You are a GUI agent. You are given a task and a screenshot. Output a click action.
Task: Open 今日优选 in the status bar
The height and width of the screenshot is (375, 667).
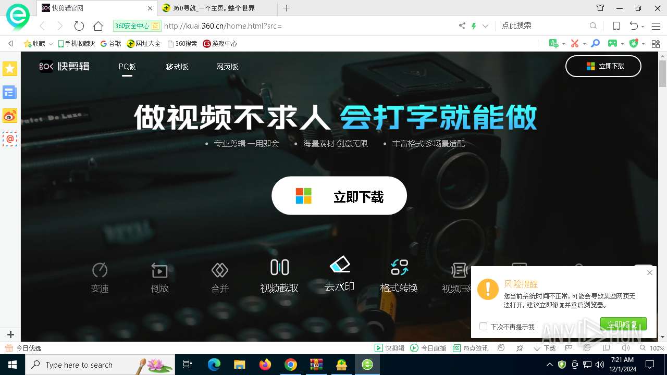23,348
